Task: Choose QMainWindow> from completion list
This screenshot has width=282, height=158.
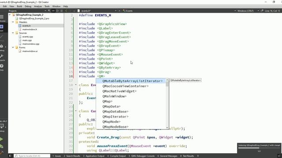Action: (131, 96)
